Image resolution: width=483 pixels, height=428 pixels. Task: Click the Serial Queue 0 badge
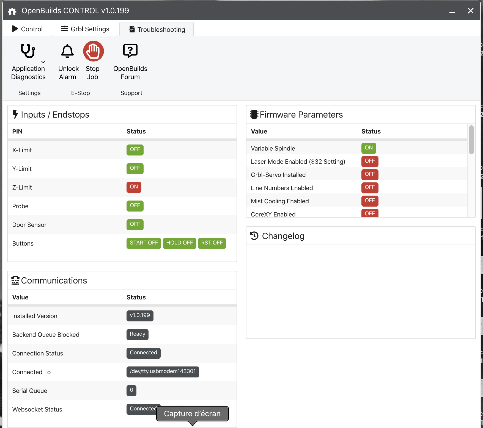[x=131, y=390]
